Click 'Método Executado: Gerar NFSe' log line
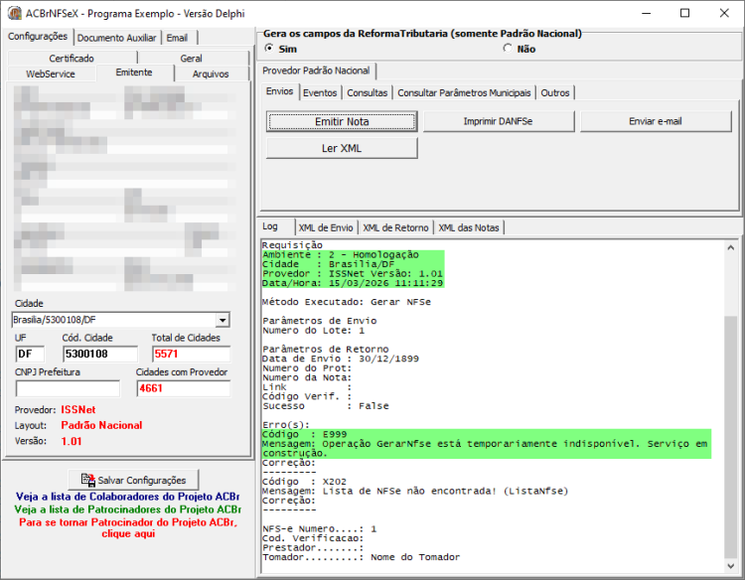Screen dimensions: 745x580 347,302
